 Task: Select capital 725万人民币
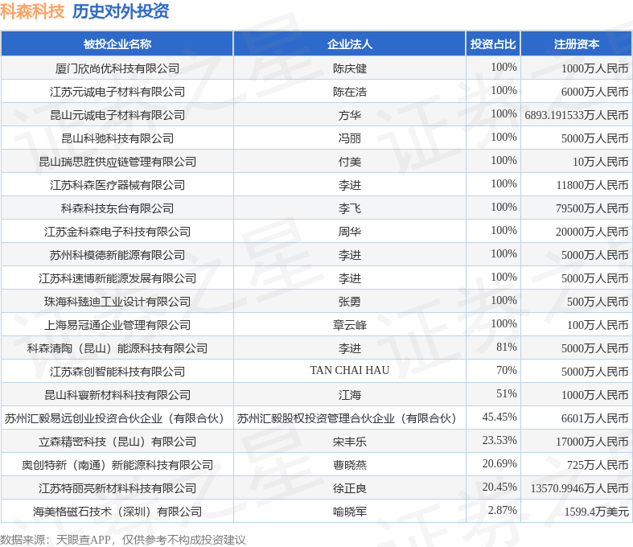coord(598,465)
